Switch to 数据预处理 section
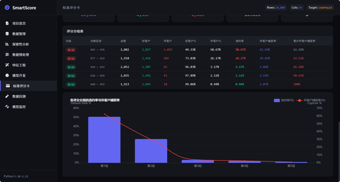Viewport: 340px width, 182px height. (x=28, y=55)
